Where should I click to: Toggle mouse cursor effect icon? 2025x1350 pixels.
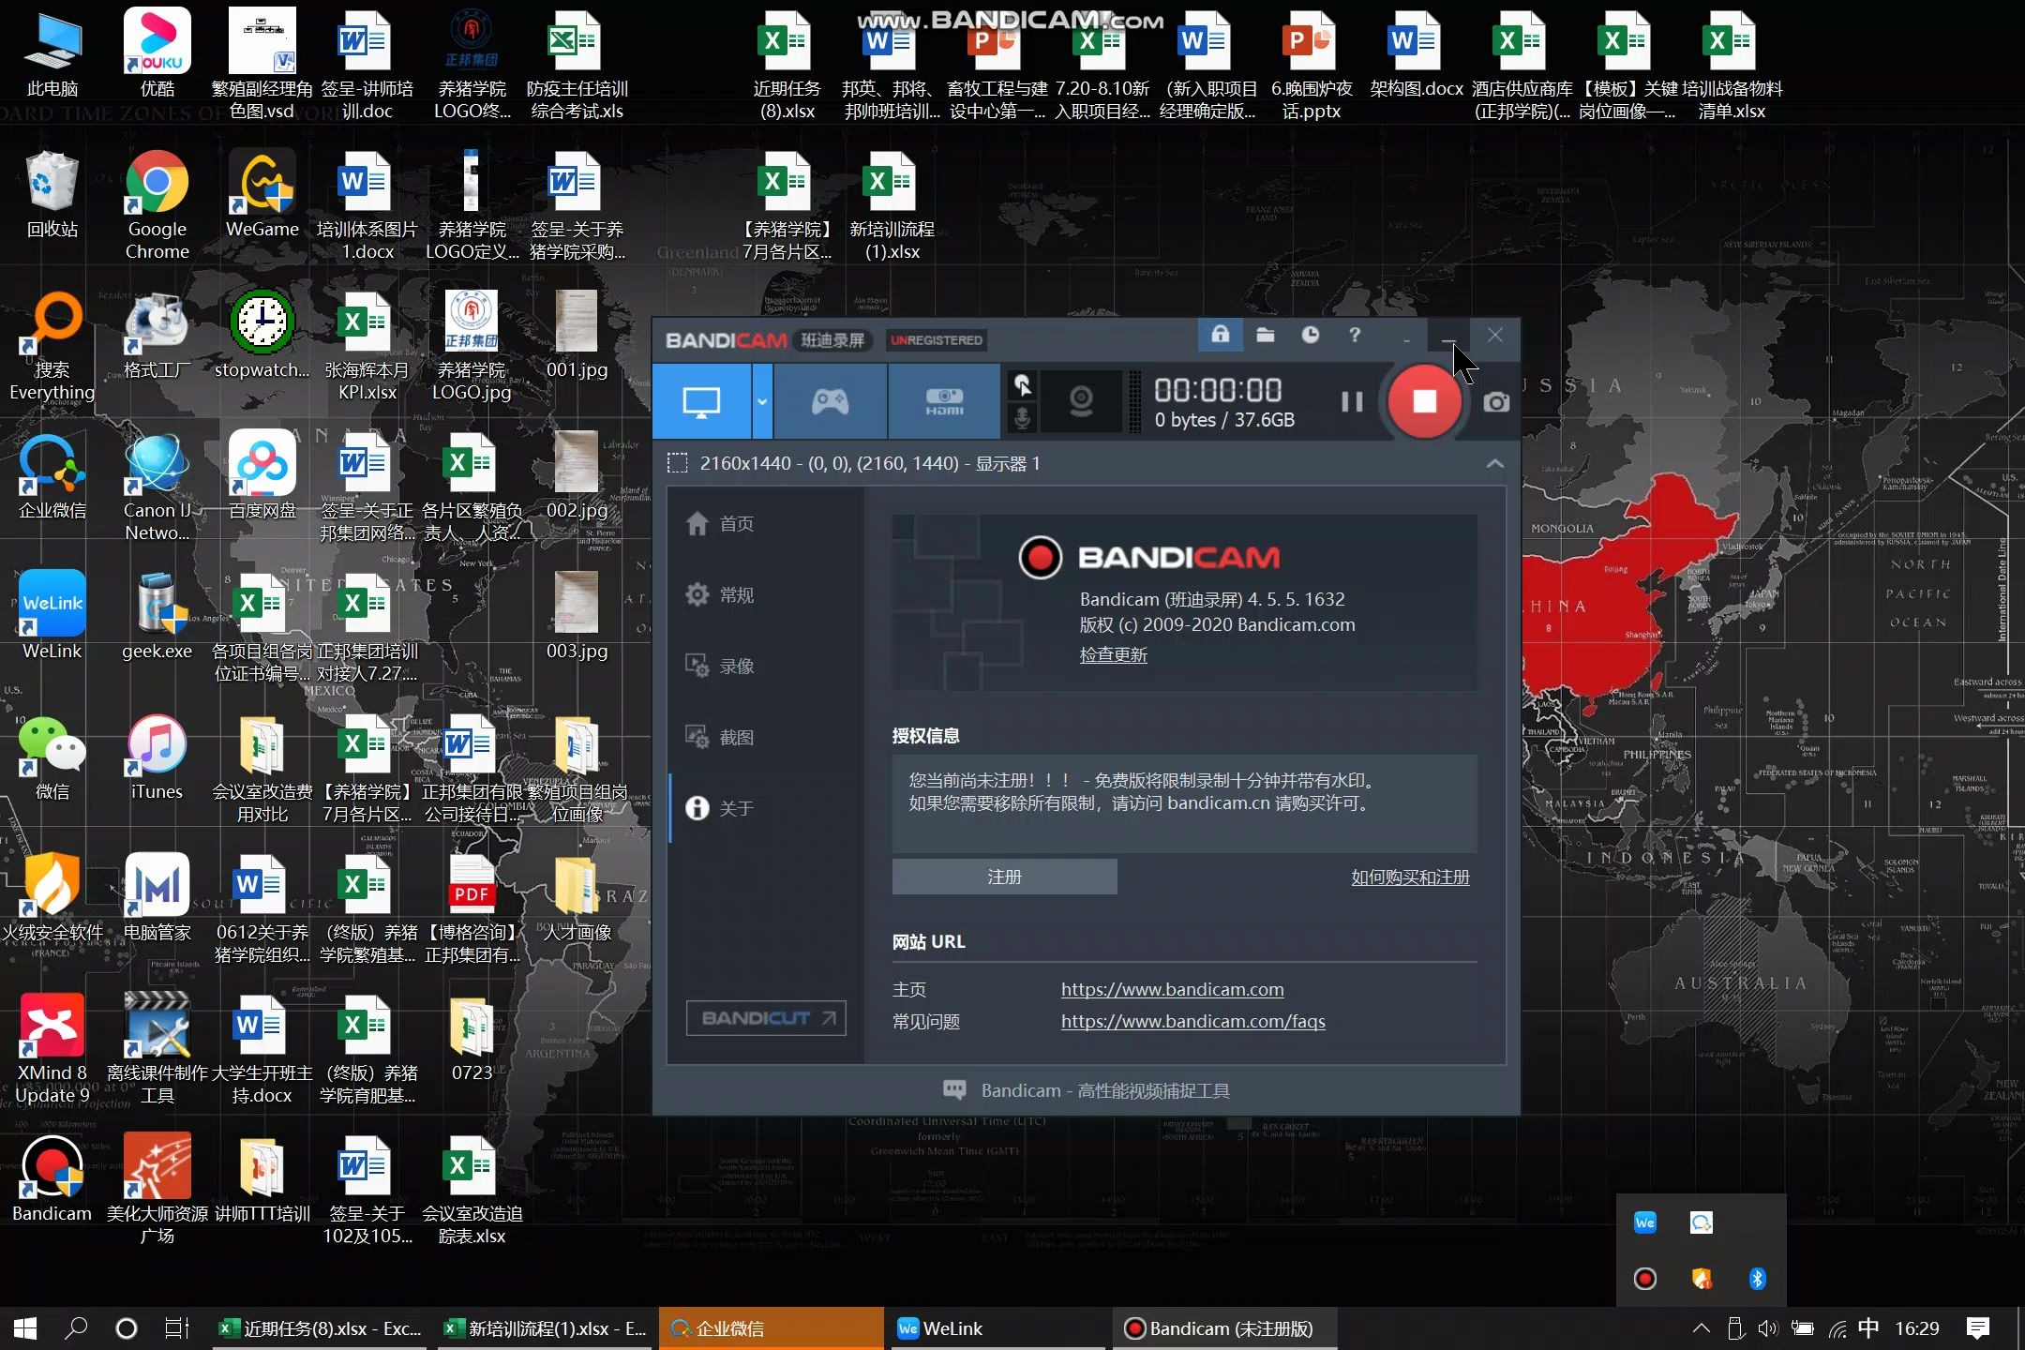click(x=1023, y=384)
